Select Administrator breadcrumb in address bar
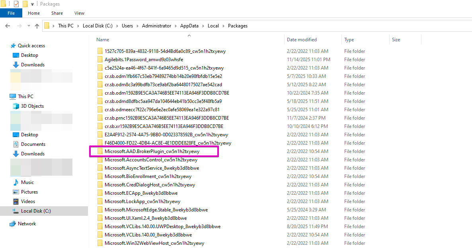This screenshot has width=472, height=248. pos(156,26)
